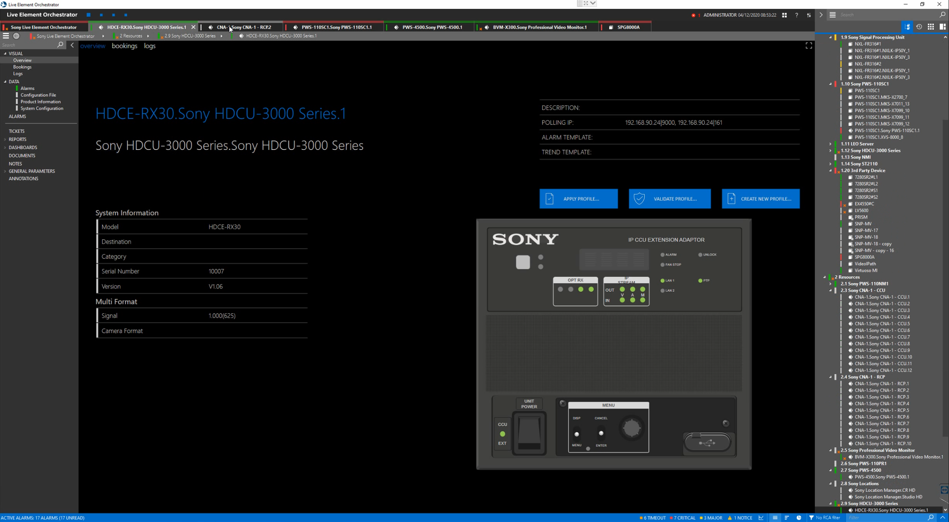
Task: Select LV5600 in surveyor tree
Action: coord(861,210)
